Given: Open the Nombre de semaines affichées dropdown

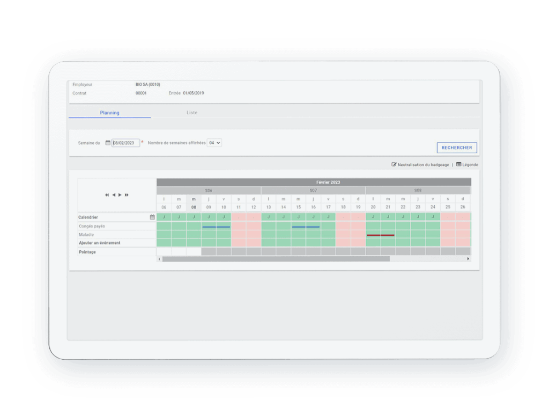Looking at the screenshot, I should tap(214, 143).
